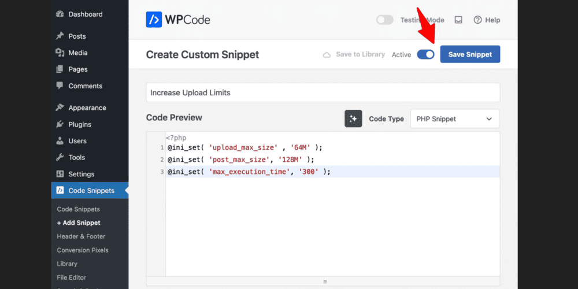Open Conversion Pixels submenu item

point(82,250)
